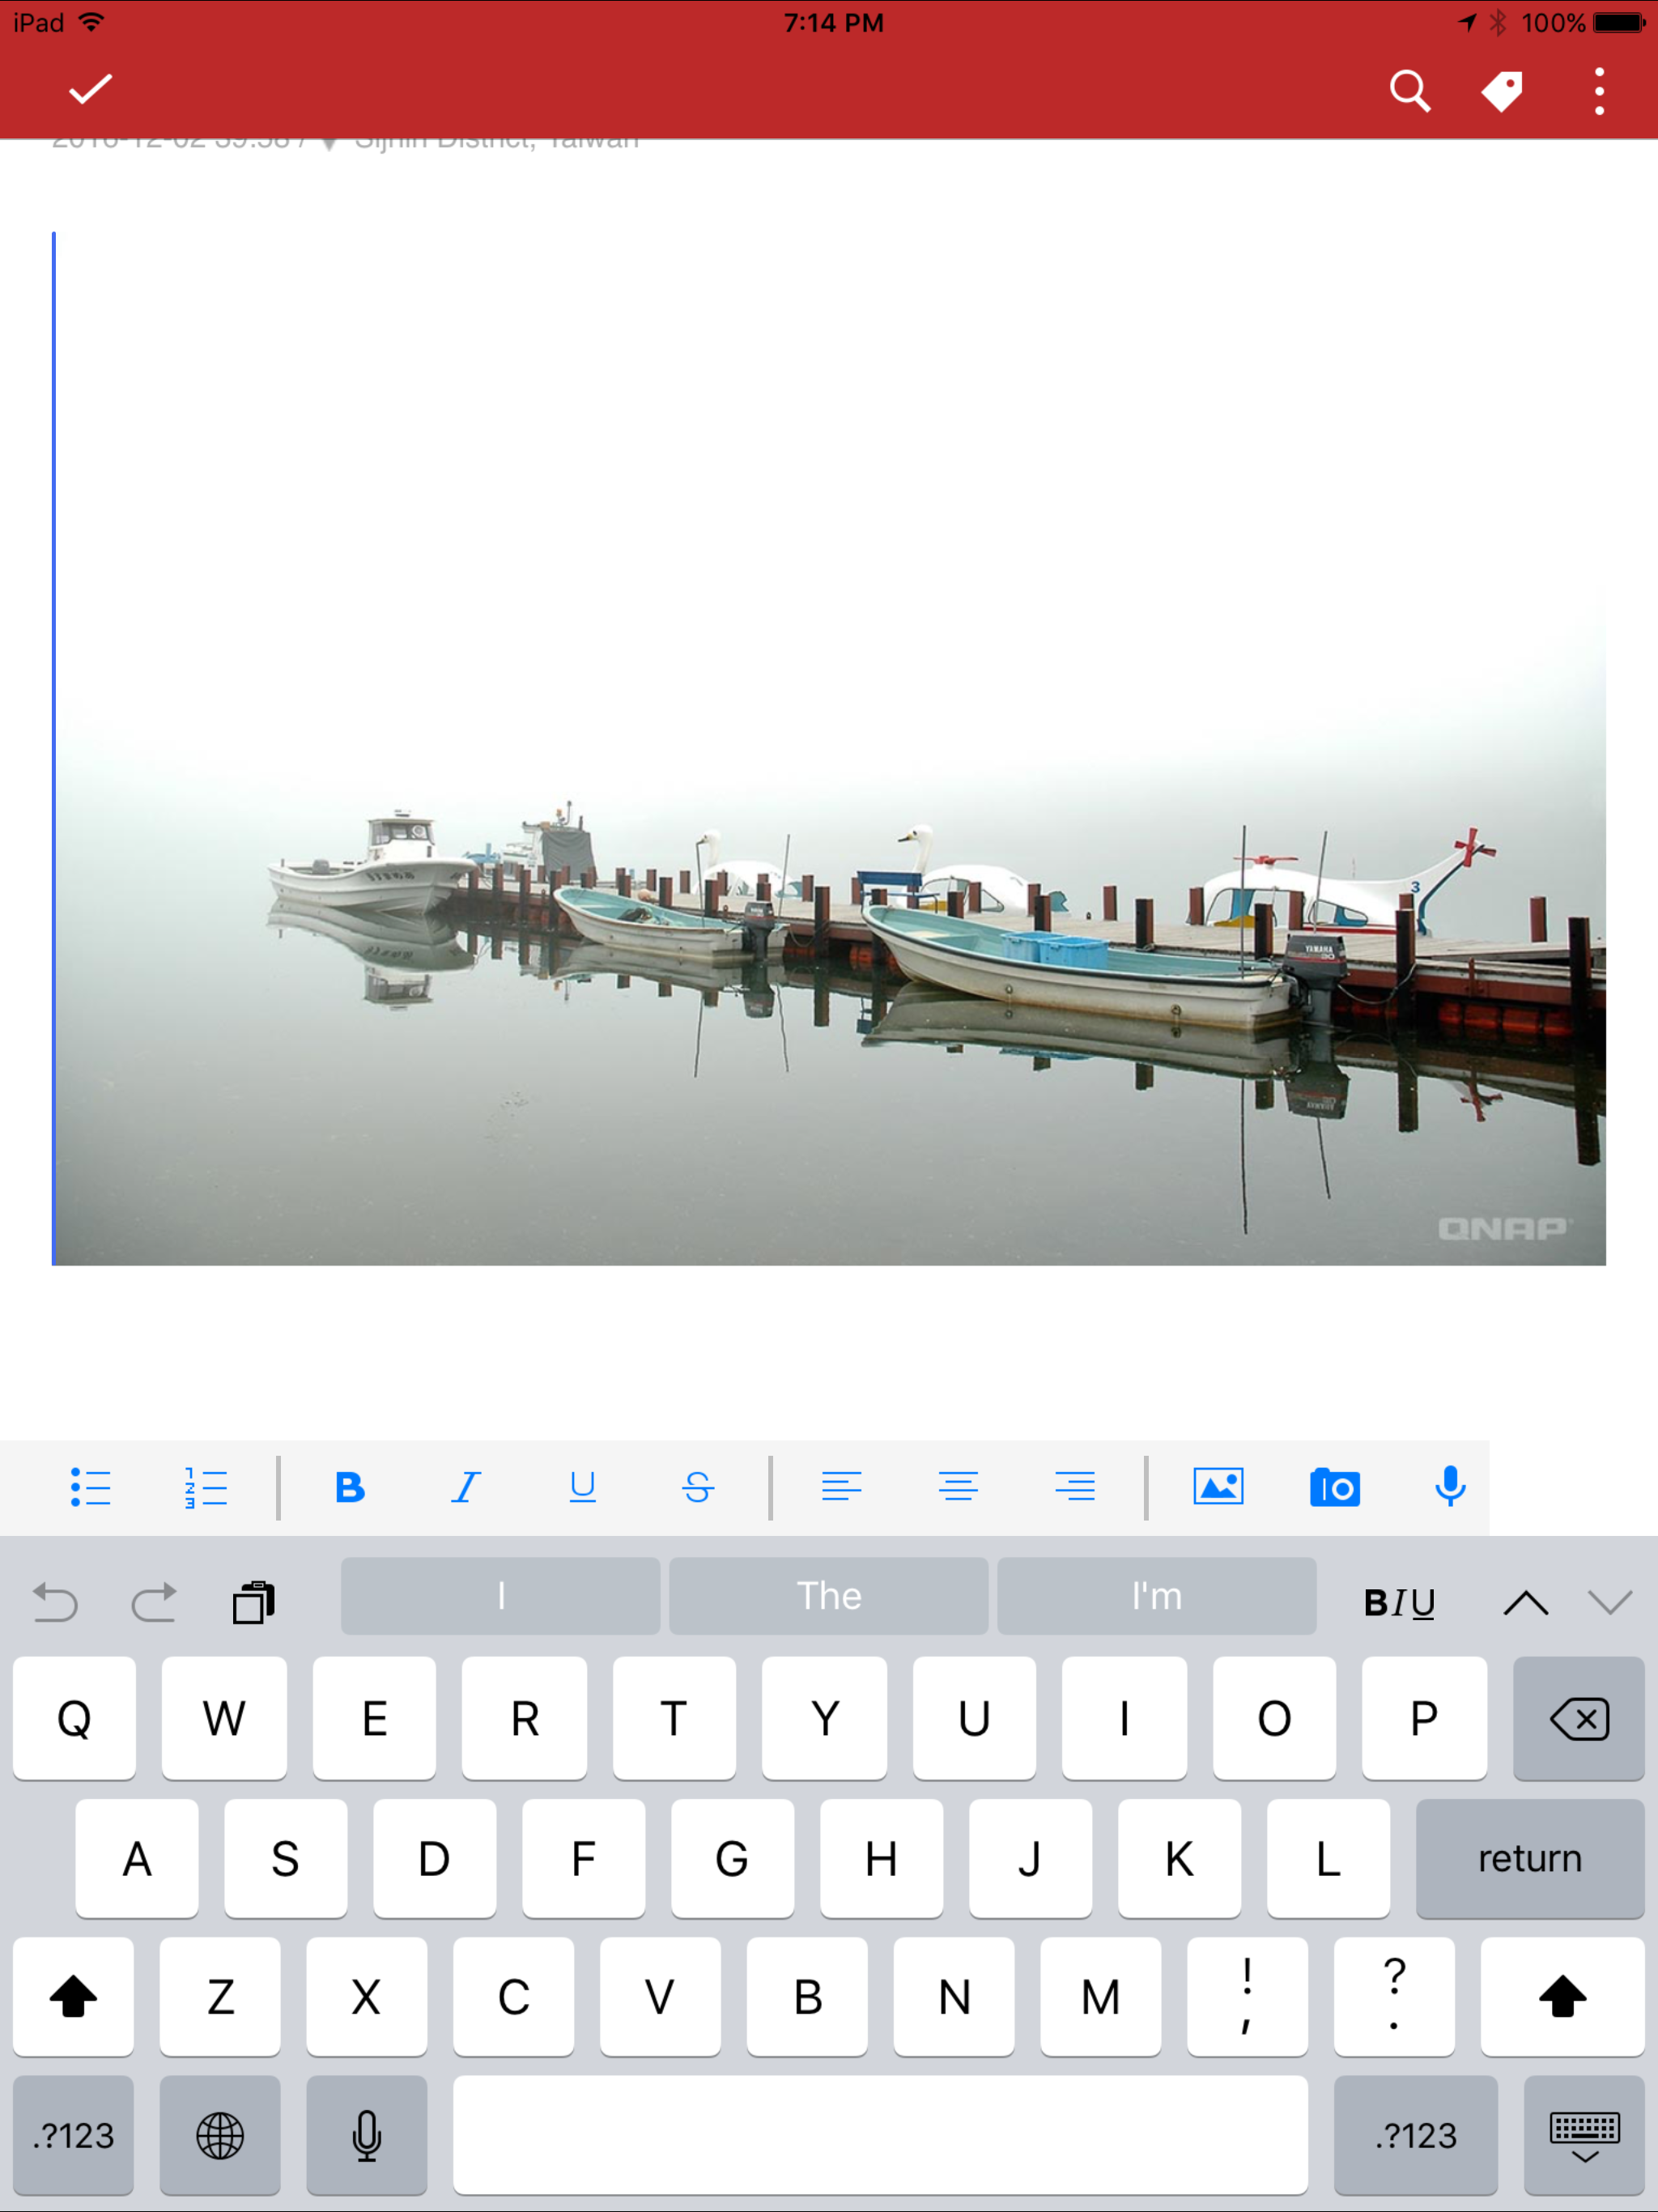Insert bulleted list from formatting toolbar
The height and width of the screenshot is (2212, 1658).
click(90, 1487)
